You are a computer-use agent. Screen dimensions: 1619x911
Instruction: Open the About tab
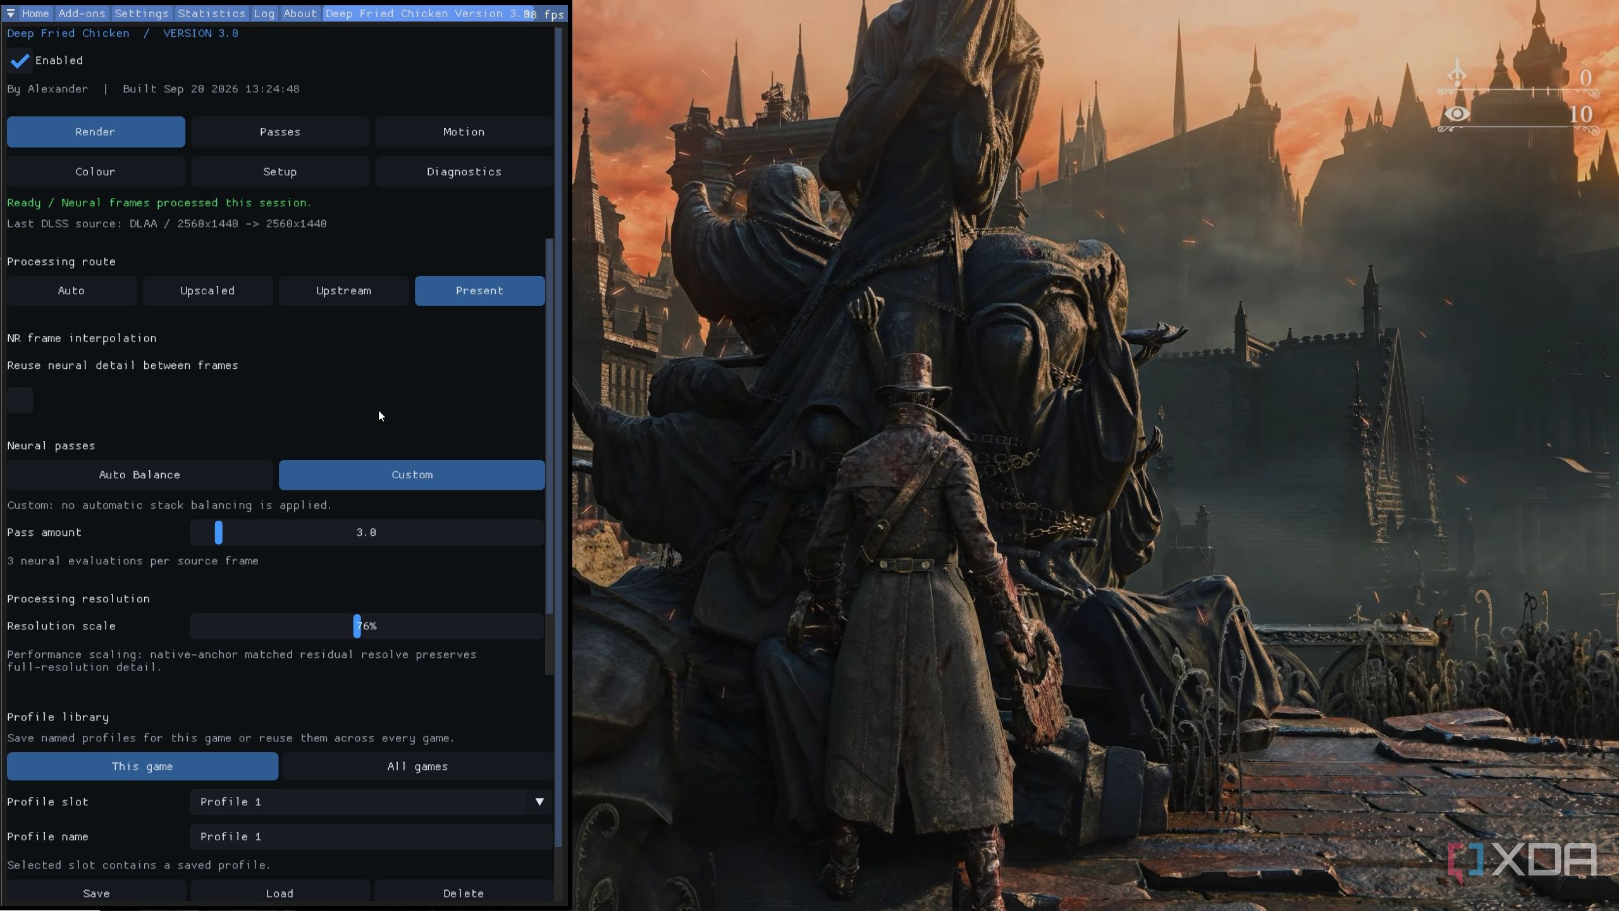point(300,13)
